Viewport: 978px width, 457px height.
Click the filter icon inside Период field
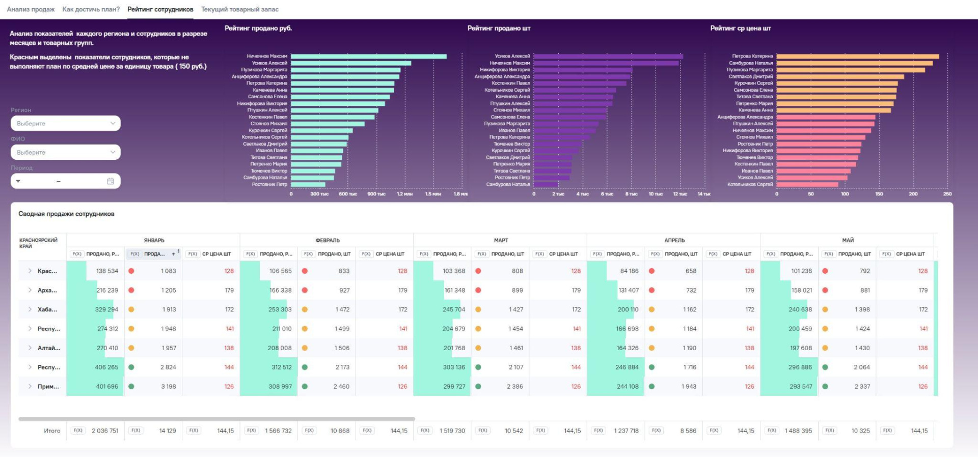pyautogui.click(x=18, y=181)
